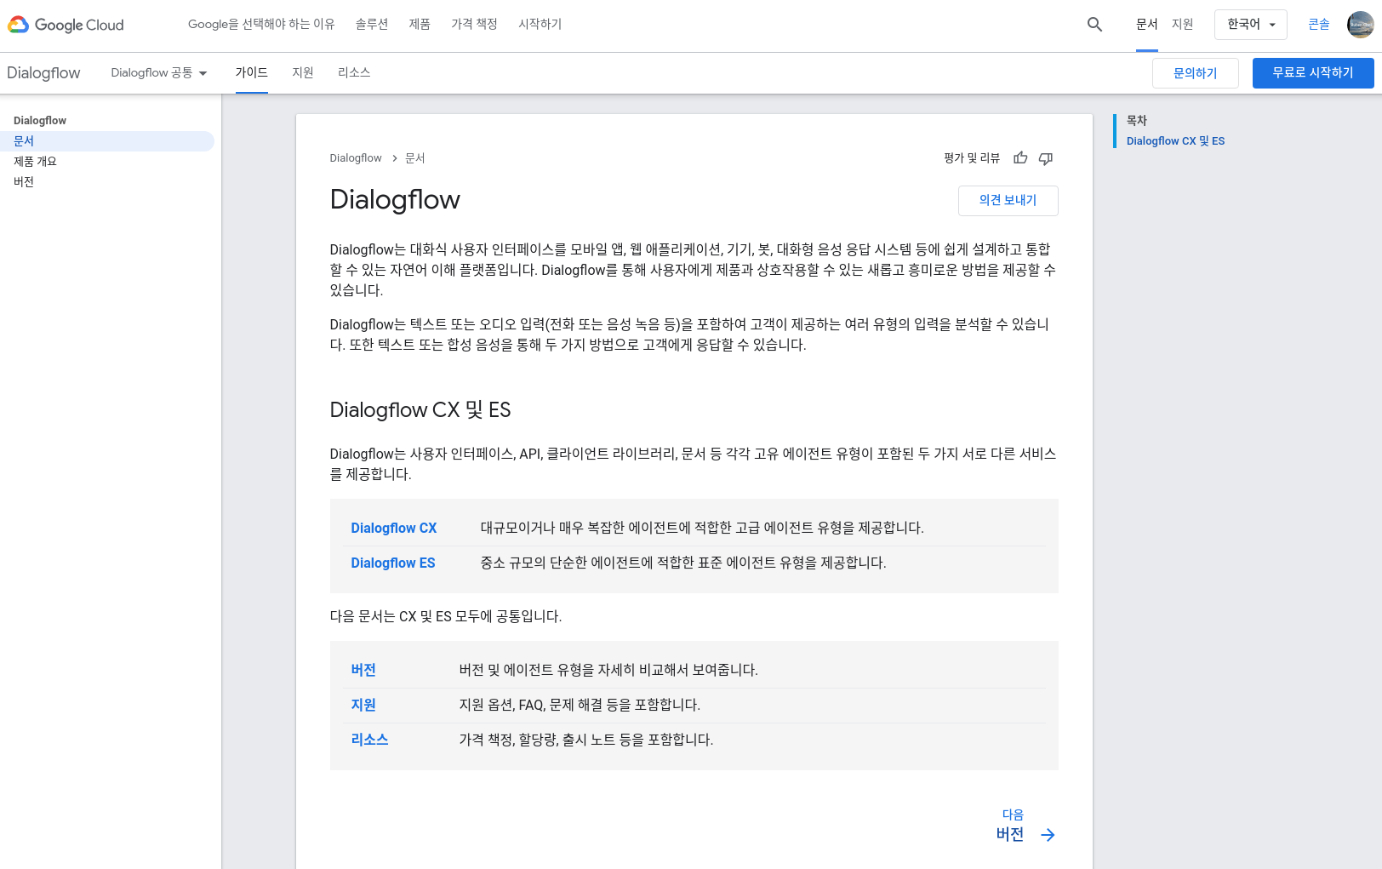
Task: Switch to the 리소스 tab
Action: point(354,73)
